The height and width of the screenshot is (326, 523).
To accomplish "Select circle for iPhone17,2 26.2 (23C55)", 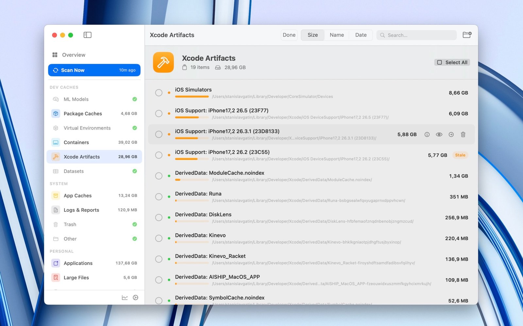I will click(x=159, y=155).
